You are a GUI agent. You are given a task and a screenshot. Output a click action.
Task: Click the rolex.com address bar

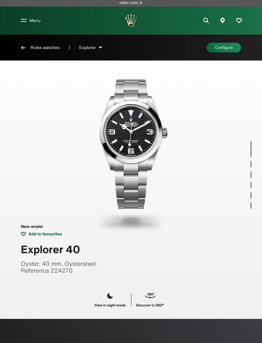131,3
